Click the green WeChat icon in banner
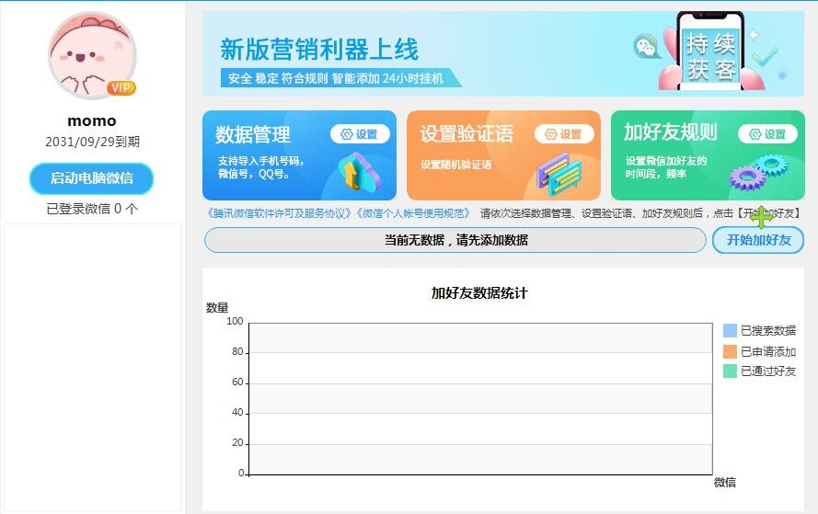 pyautogui.click(x=648, y=47)
